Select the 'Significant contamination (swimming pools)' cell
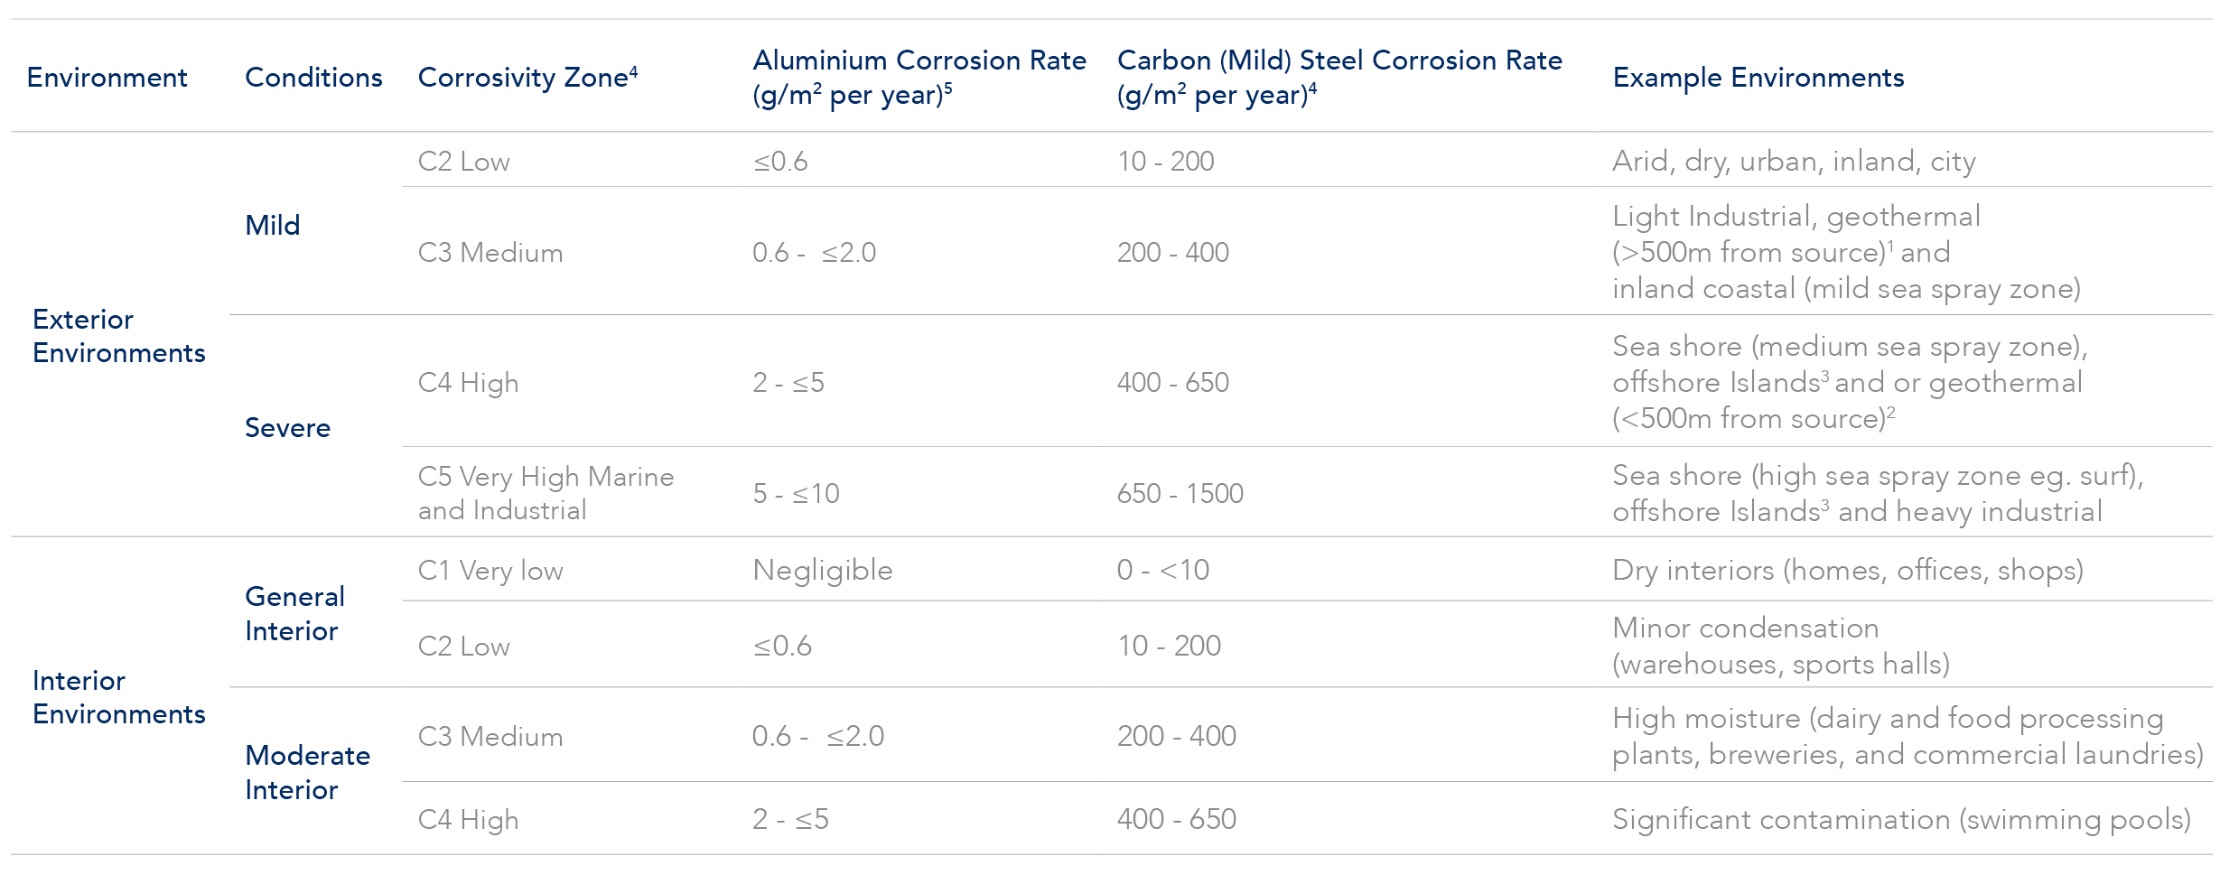The image size is (2220, 875). click(x=1901, y=820)
